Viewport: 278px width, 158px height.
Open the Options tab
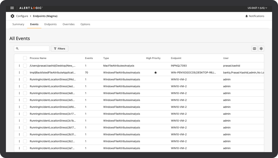click(85, 24)
